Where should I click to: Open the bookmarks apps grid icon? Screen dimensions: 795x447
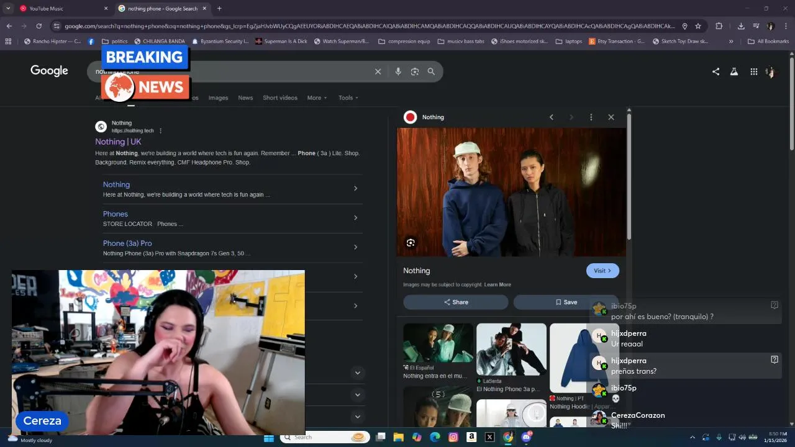(x=8, y=42)
